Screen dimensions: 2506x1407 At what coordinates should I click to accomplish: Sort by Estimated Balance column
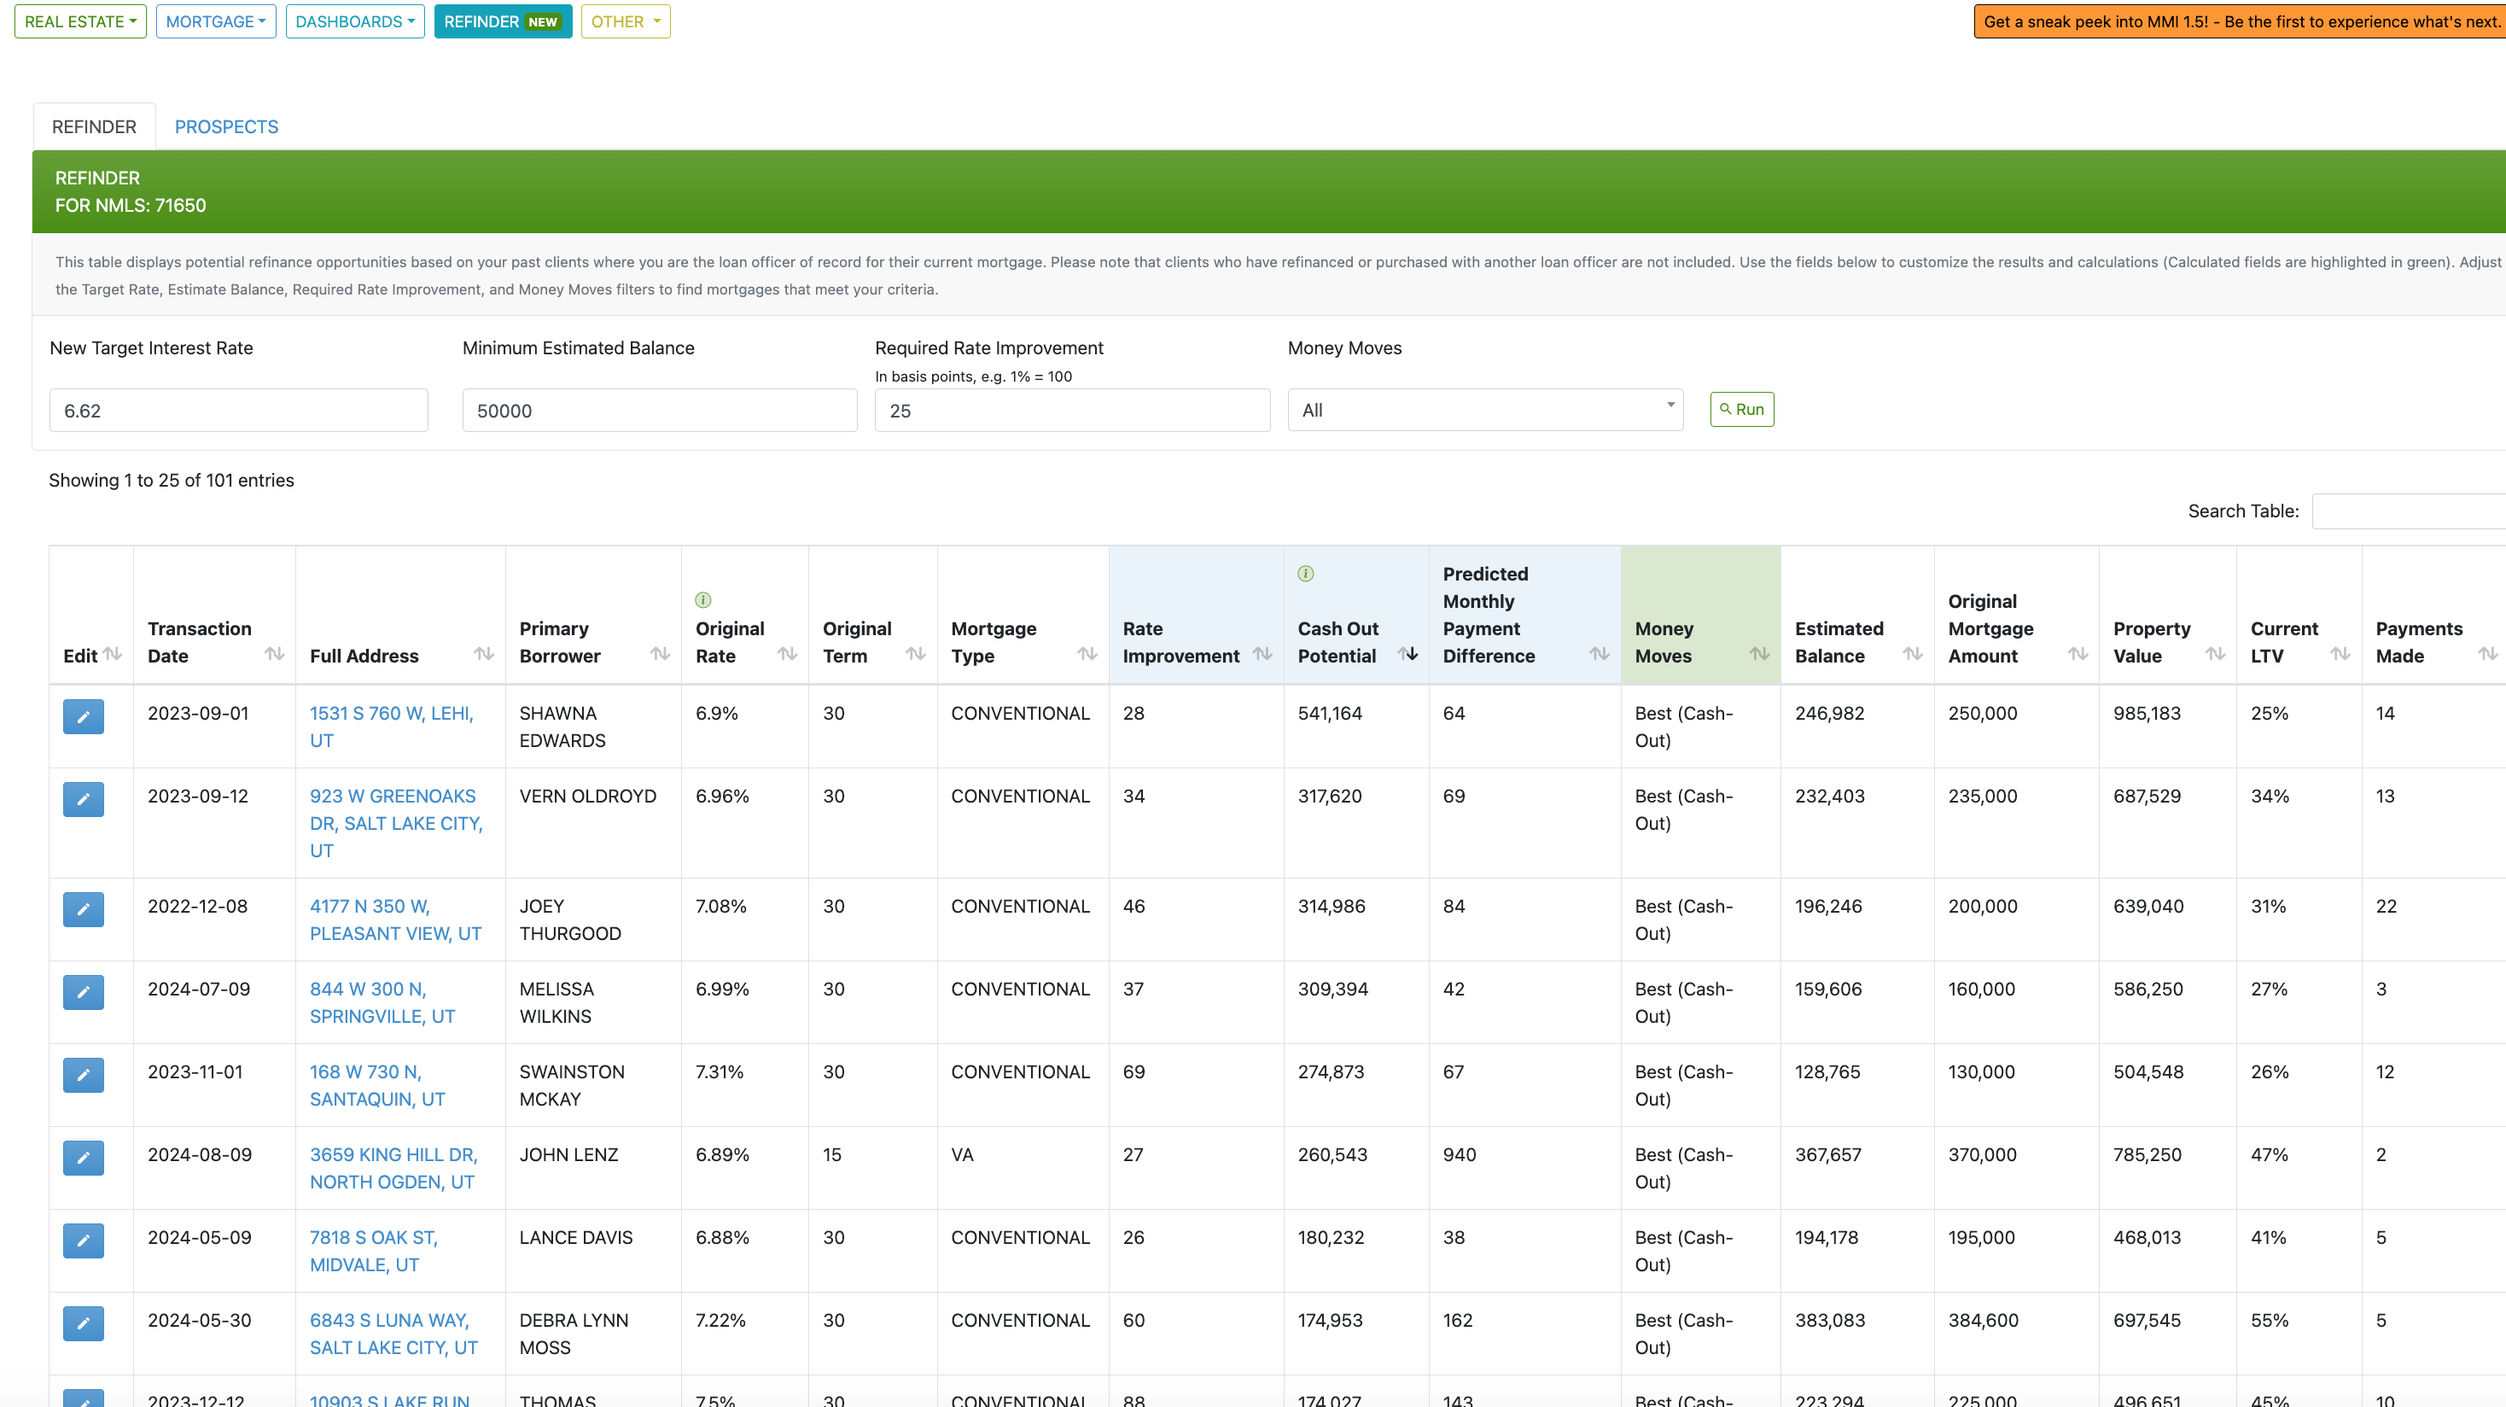pyautogui.click(x=1913, y=654)
